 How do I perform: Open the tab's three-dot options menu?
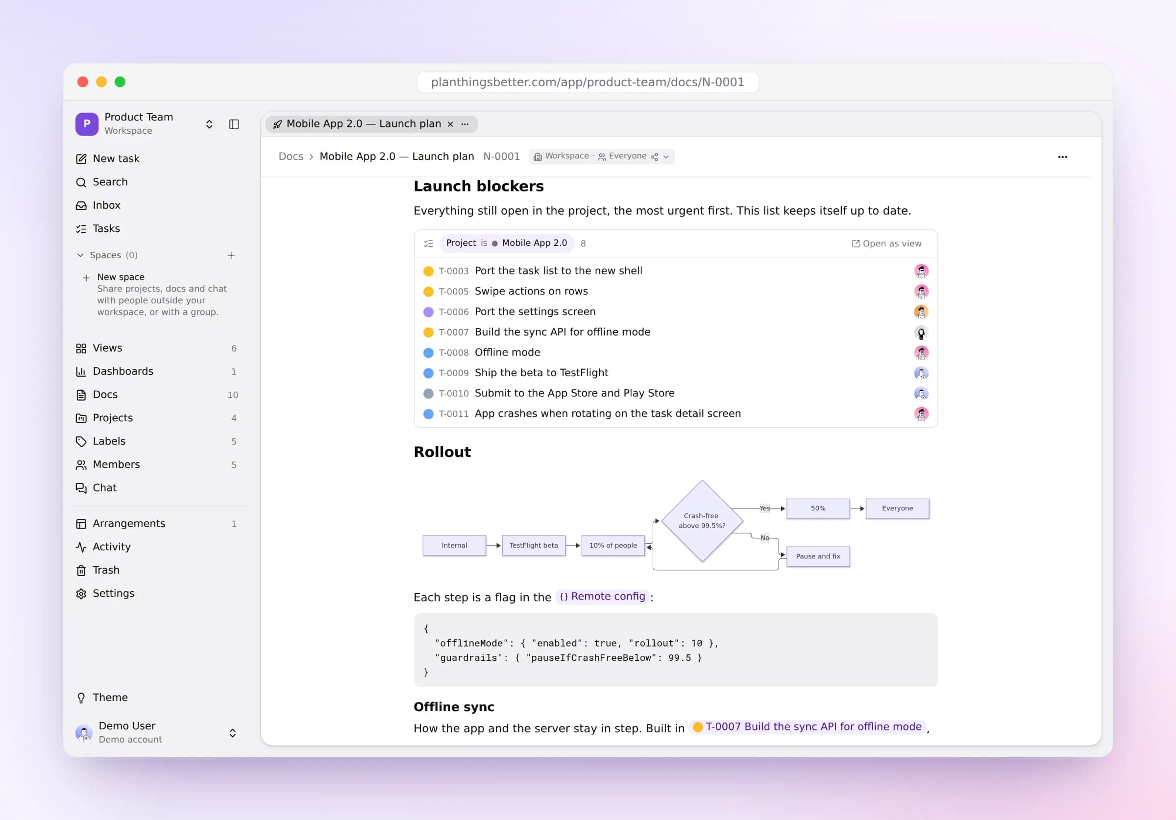(x=465, y=124)
